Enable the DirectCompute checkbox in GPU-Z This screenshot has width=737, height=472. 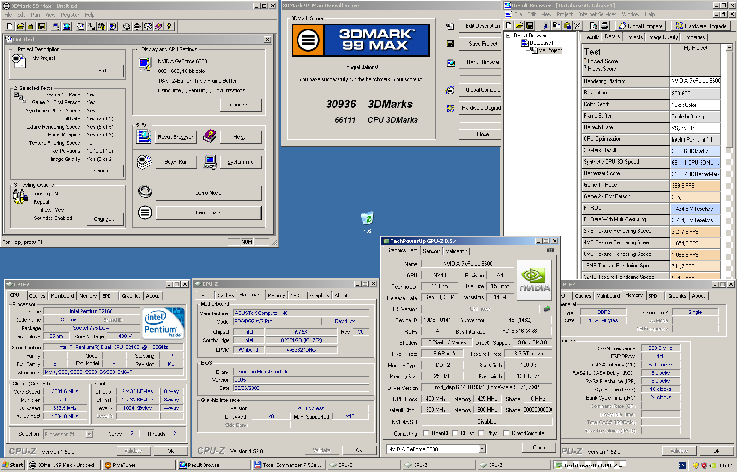click(x=506, y=433)
